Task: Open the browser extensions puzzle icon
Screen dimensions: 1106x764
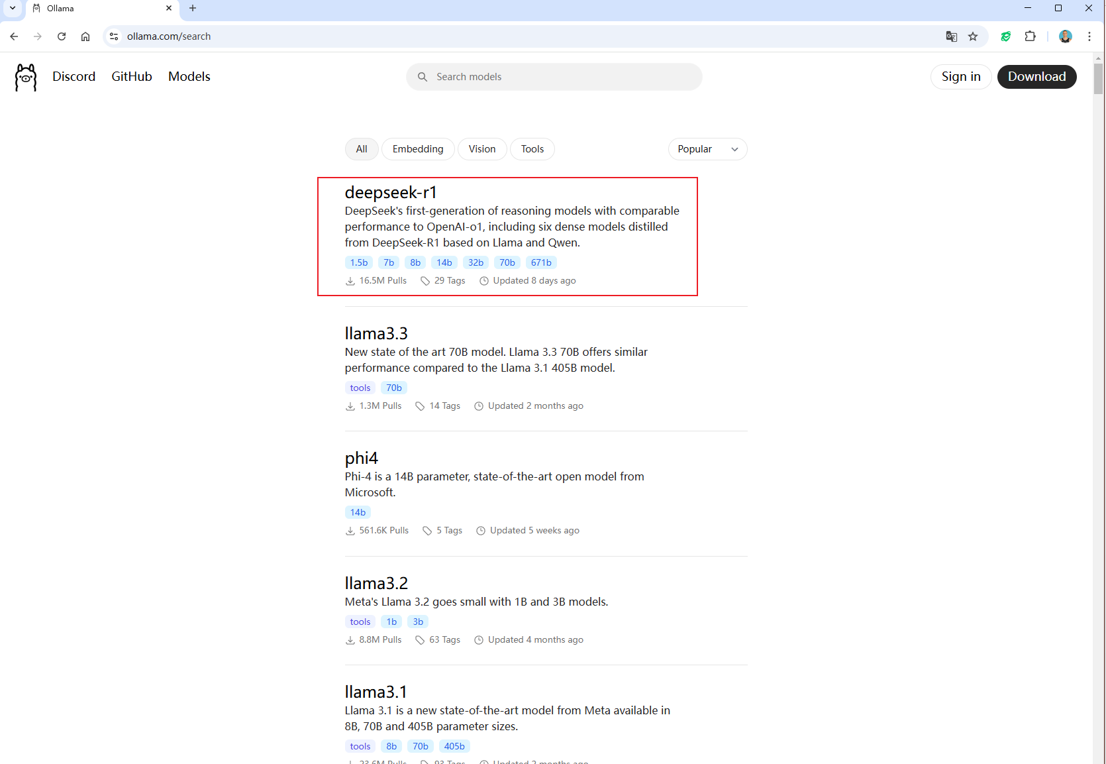Action: click(x=1030, y=36)
